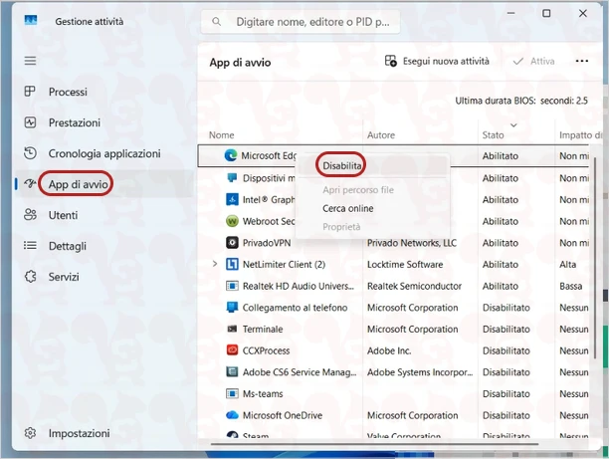
Task: Click the Terminale icon
Action: point(232,329)
